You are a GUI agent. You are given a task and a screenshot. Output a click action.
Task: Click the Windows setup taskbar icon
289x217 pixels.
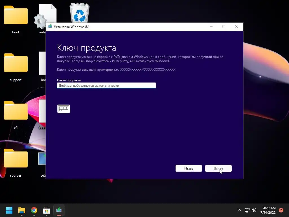[59, 210]
